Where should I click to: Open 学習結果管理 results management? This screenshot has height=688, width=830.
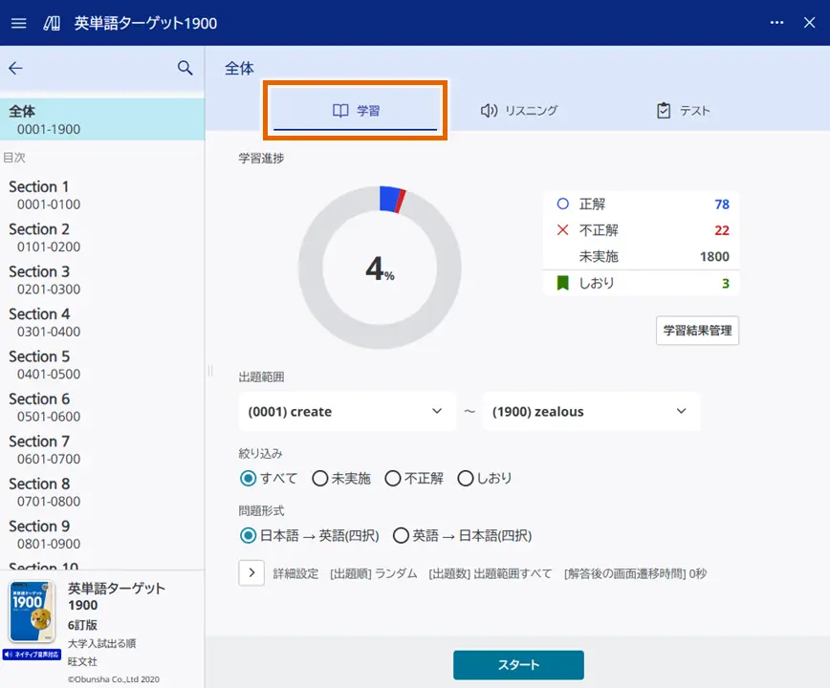697,331
